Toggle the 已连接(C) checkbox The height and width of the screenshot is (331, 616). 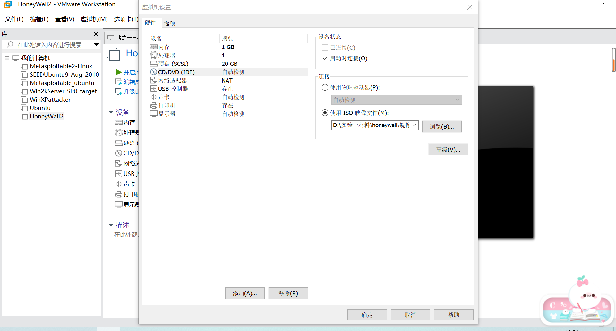pos(325,48)
